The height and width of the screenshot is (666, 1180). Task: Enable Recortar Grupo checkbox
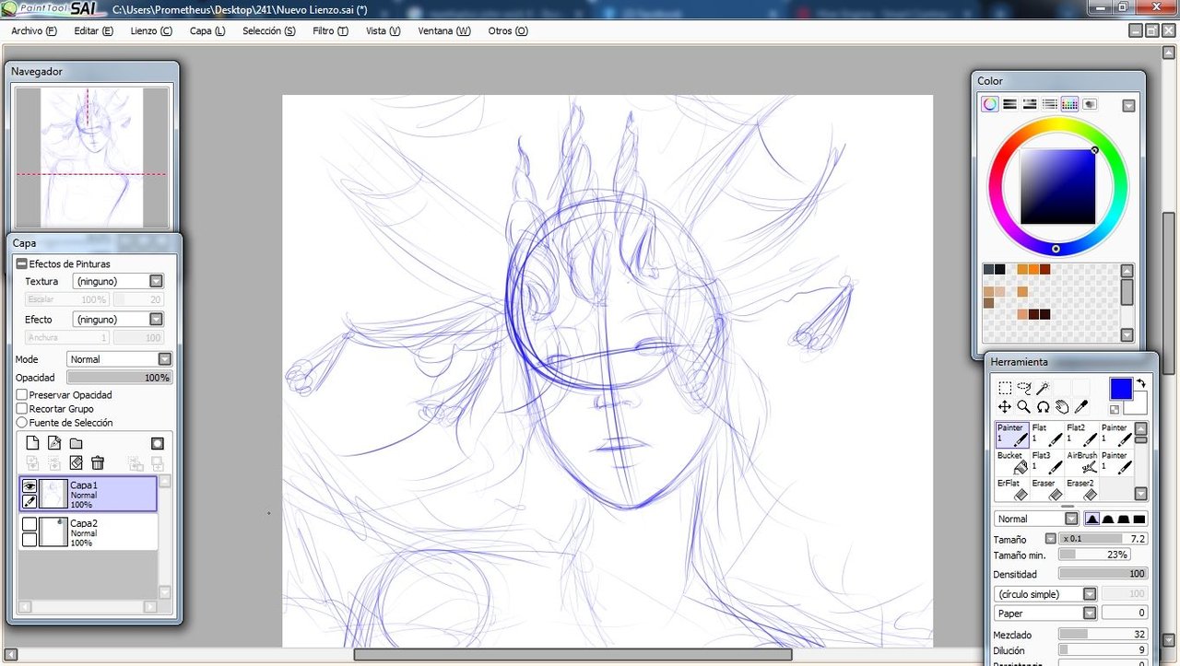tap(22, 408)
